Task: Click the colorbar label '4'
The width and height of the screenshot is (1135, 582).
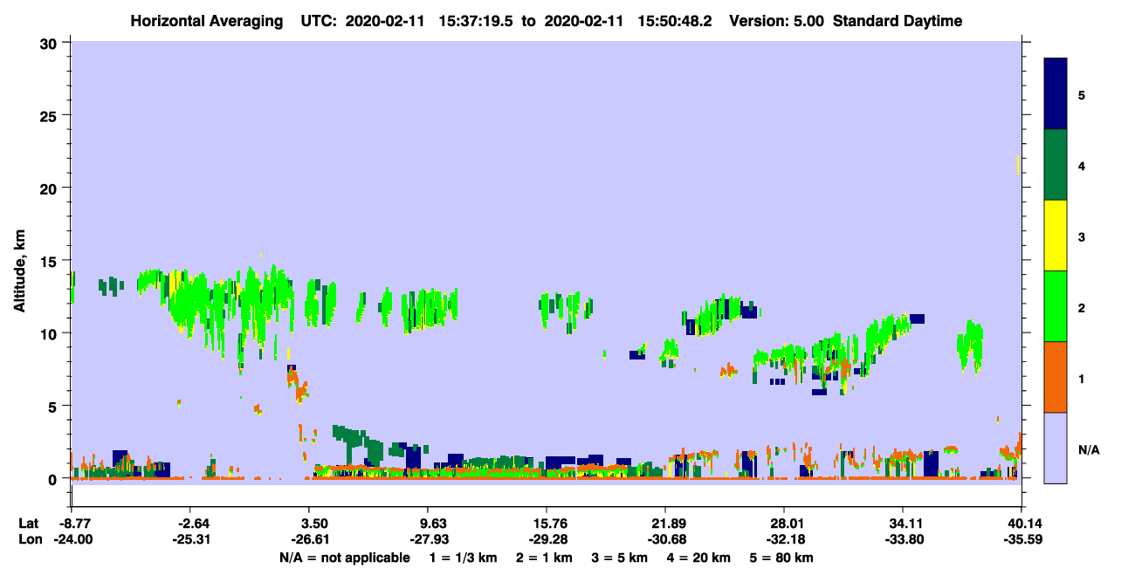Action: click(x=1082, y=165)
